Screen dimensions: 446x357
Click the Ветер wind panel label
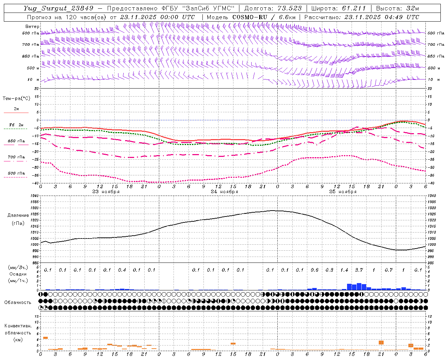(x=32, y=26)
